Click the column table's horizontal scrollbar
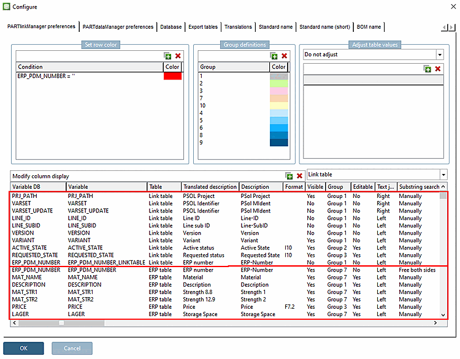 click(60, 322)
